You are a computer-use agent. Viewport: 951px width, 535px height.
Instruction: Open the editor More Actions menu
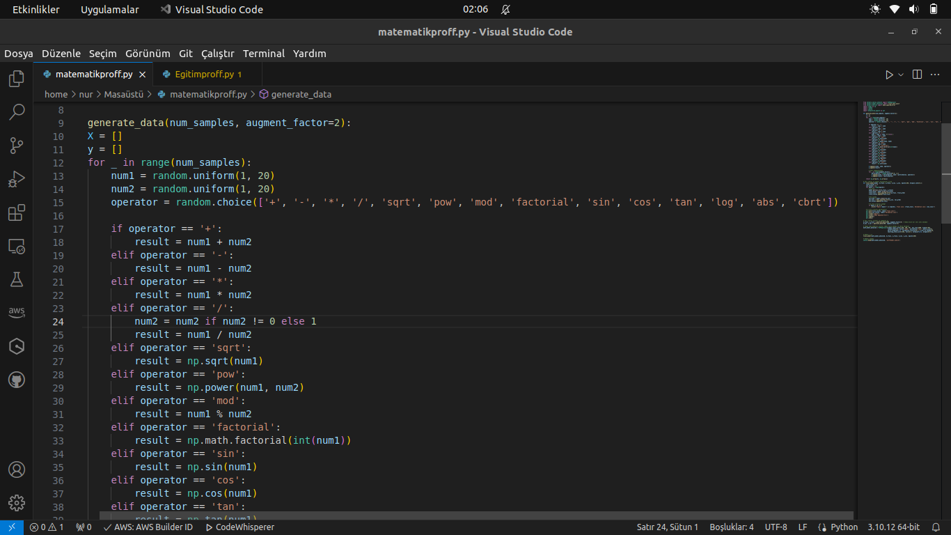pos(936,75)
